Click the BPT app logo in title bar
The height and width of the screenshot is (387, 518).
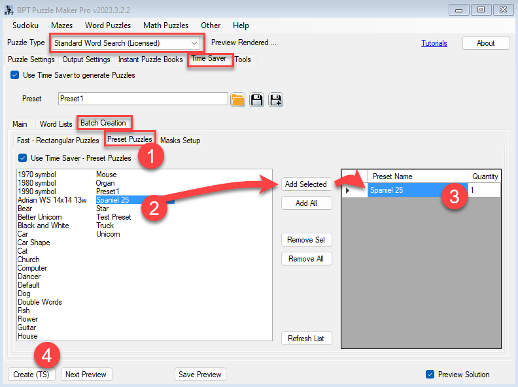coord(9,9)
